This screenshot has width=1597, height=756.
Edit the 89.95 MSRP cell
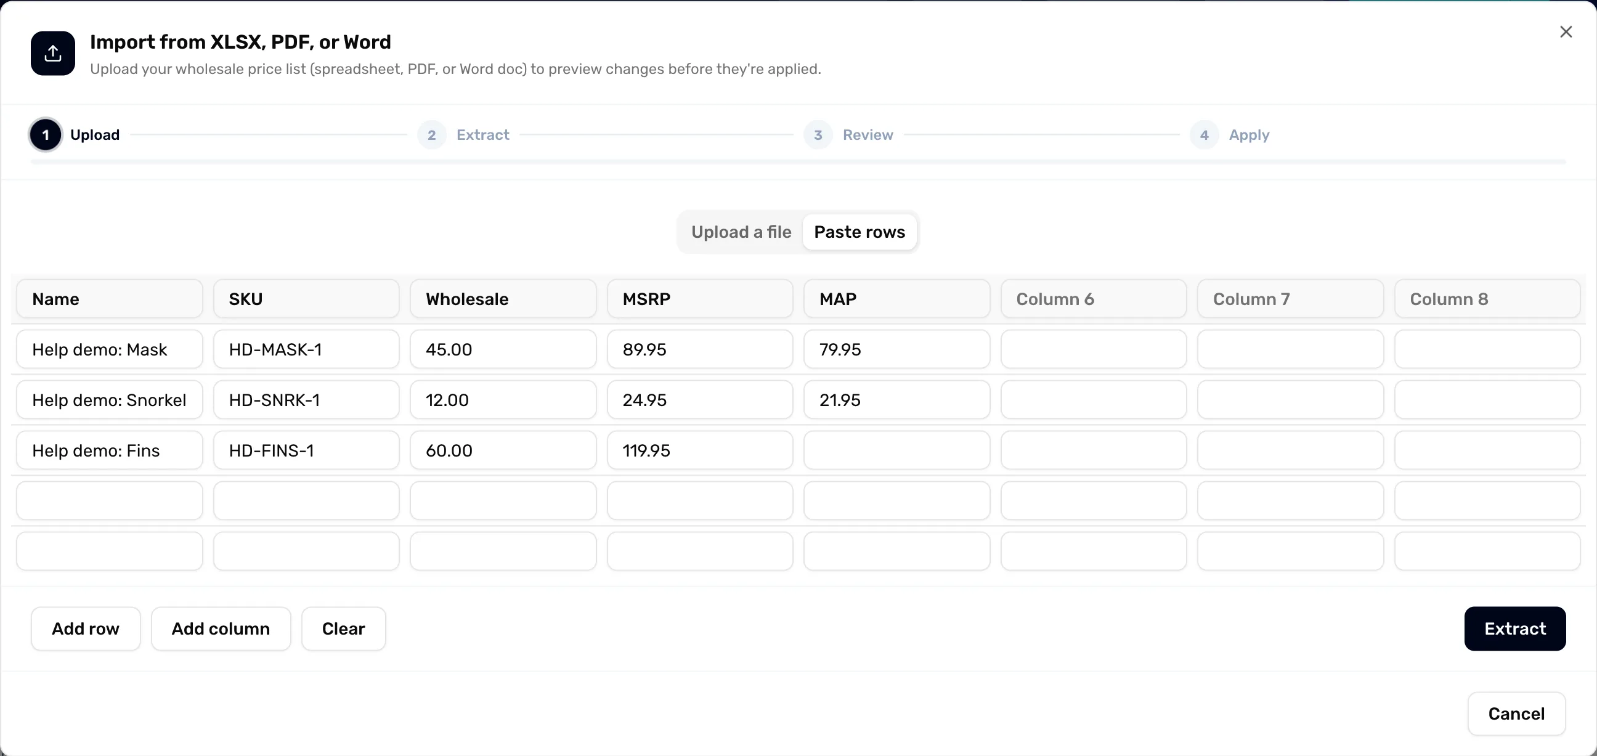(700, 349)
